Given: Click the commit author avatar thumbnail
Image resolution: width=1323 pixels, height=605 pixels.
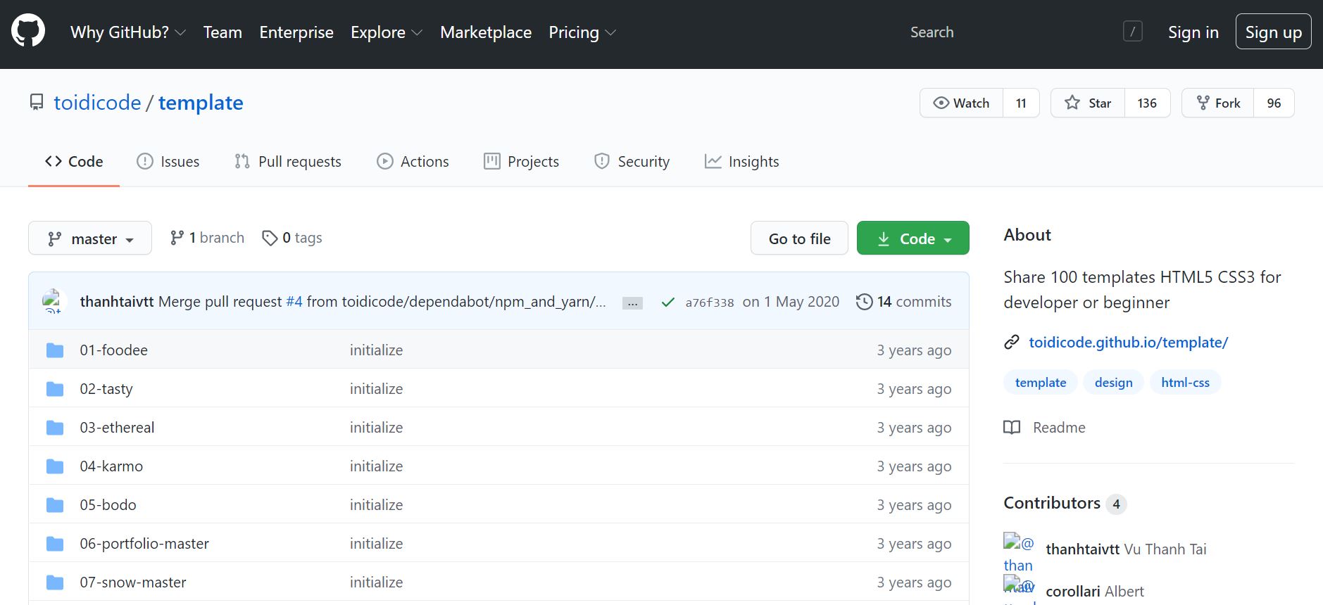Looking at the screenshot, I should tap(54, 301).
